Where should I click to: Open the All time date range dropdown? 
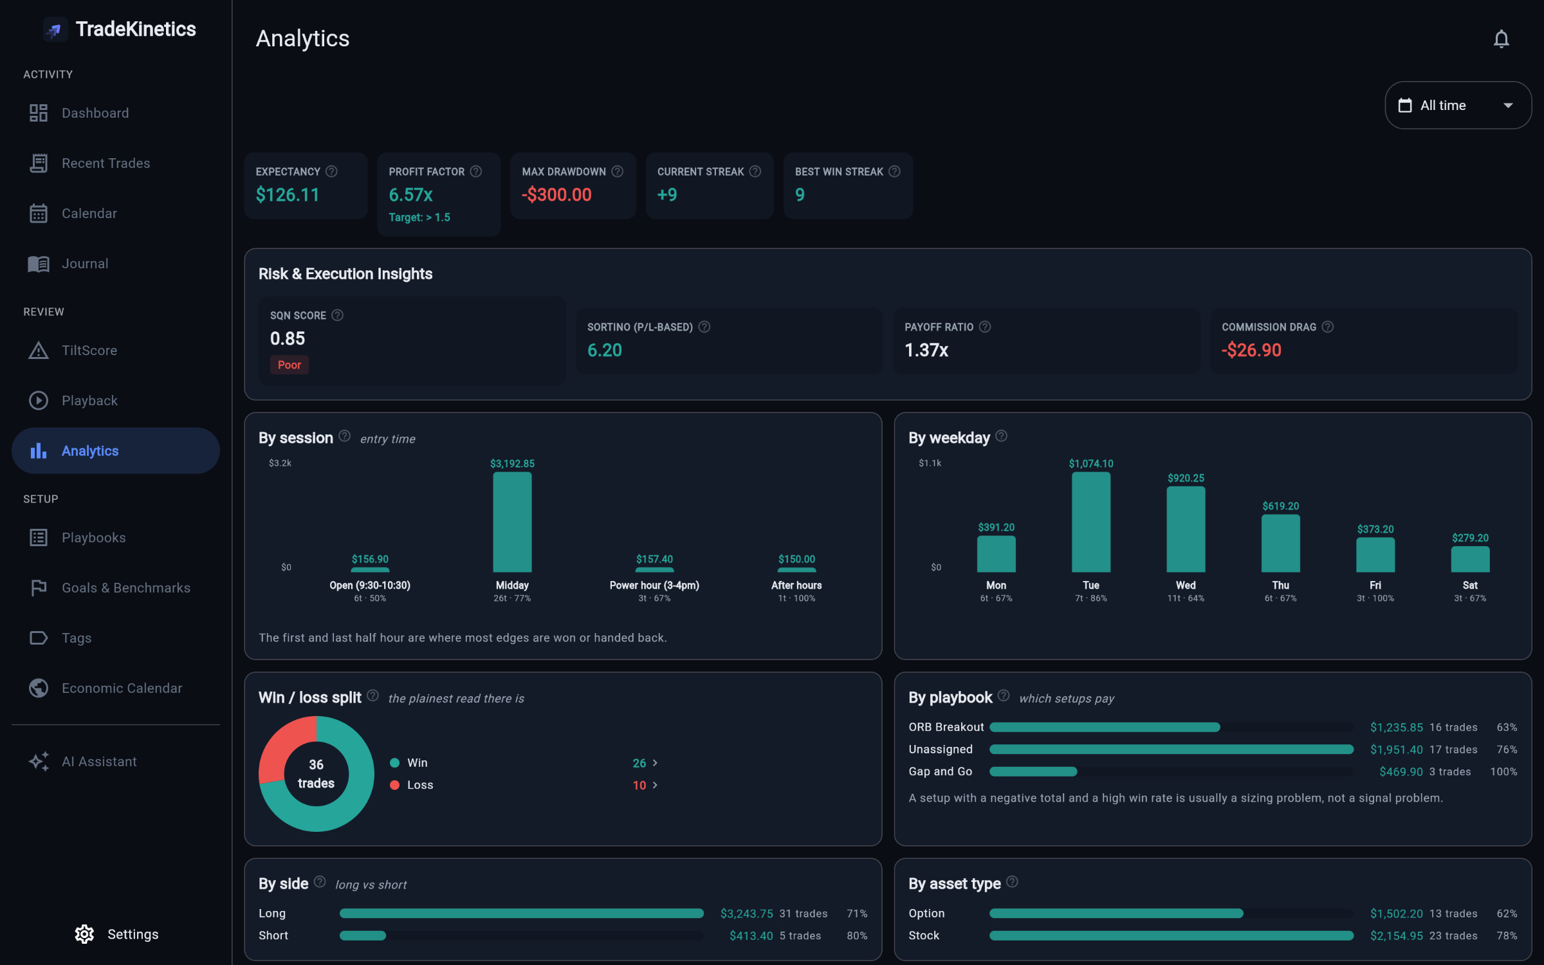coord(1458,106)
